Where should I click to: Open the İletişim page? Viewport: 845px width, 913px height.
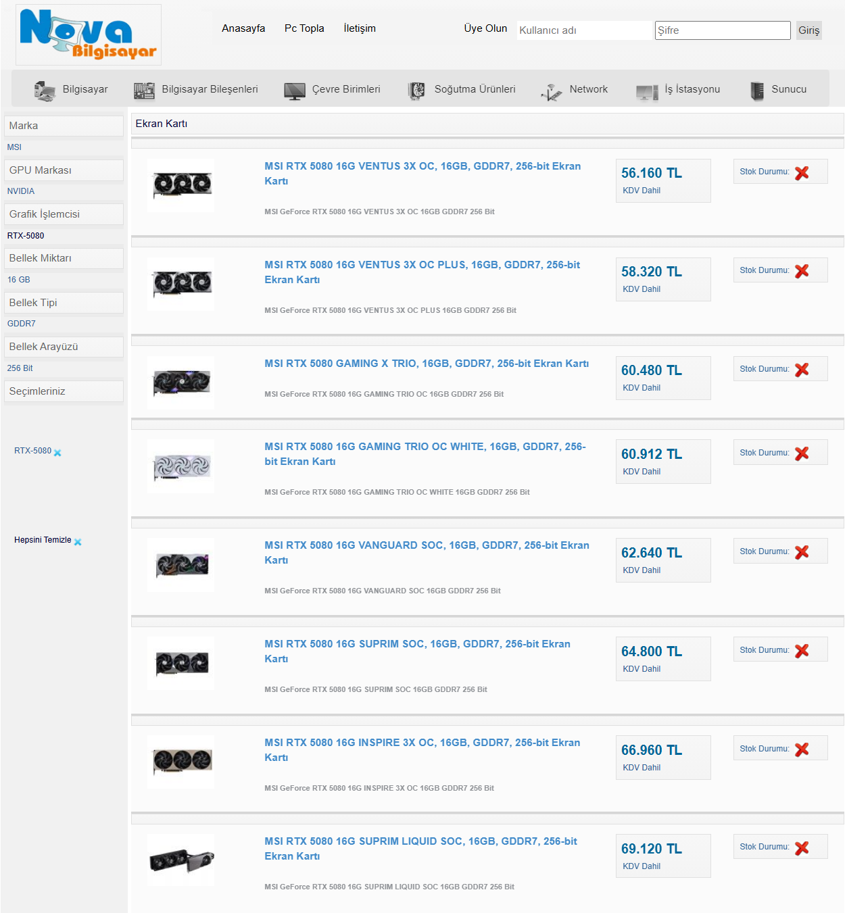360,28
